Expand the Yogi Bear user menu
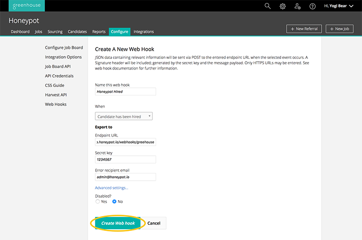The image size is (362, 240). pos(338,6)
